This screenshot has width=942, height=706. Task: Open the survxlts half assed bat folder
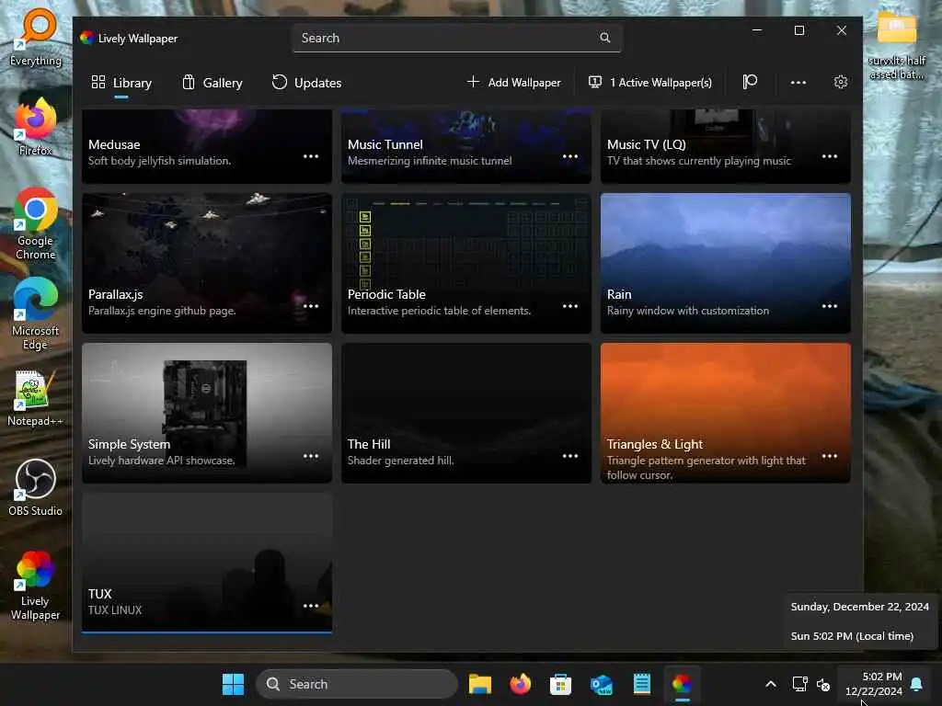pyautogui.click(x=896, y=45)
